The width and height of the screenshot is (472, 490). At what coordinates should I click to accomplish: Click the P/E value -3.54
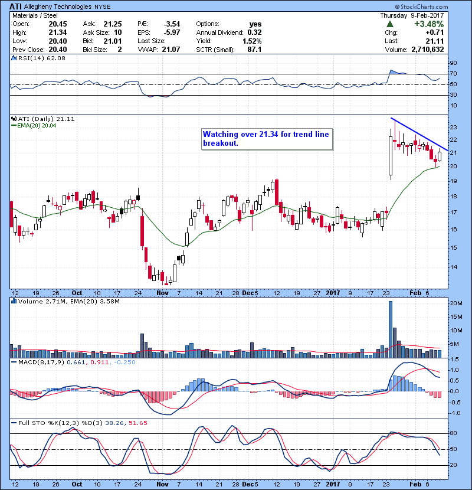point(172,24)
